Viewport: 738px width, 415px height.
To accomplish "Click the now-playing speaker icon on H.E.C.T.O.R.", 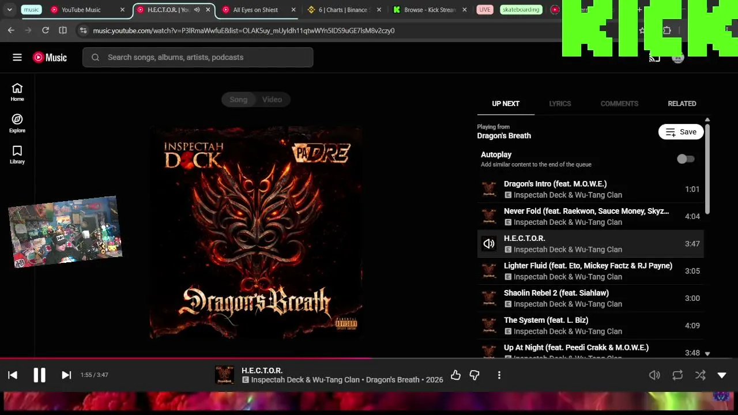I will (x=489, y=244).
